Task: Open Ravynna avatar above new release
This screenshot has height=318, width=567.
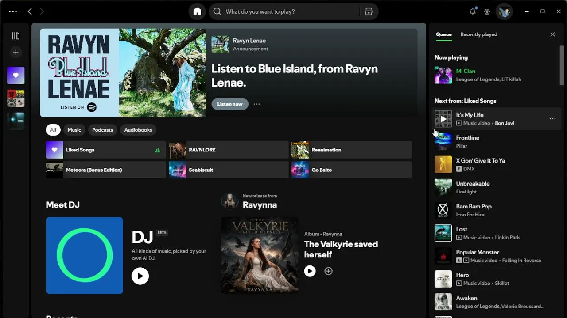Action: tap(229, 201)
